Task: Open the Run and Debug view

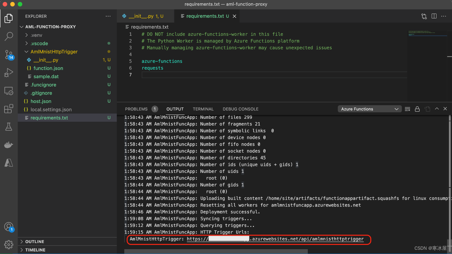Action: (9, 73)
